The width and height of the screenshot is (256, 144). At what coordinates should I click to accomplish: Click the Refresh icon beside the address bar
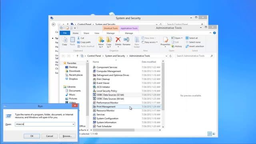pos(170,56)
